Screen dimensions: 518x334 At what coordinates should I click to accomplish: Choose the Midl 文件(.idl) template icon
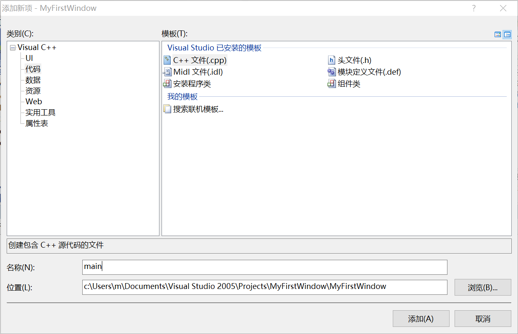point(167,72)
